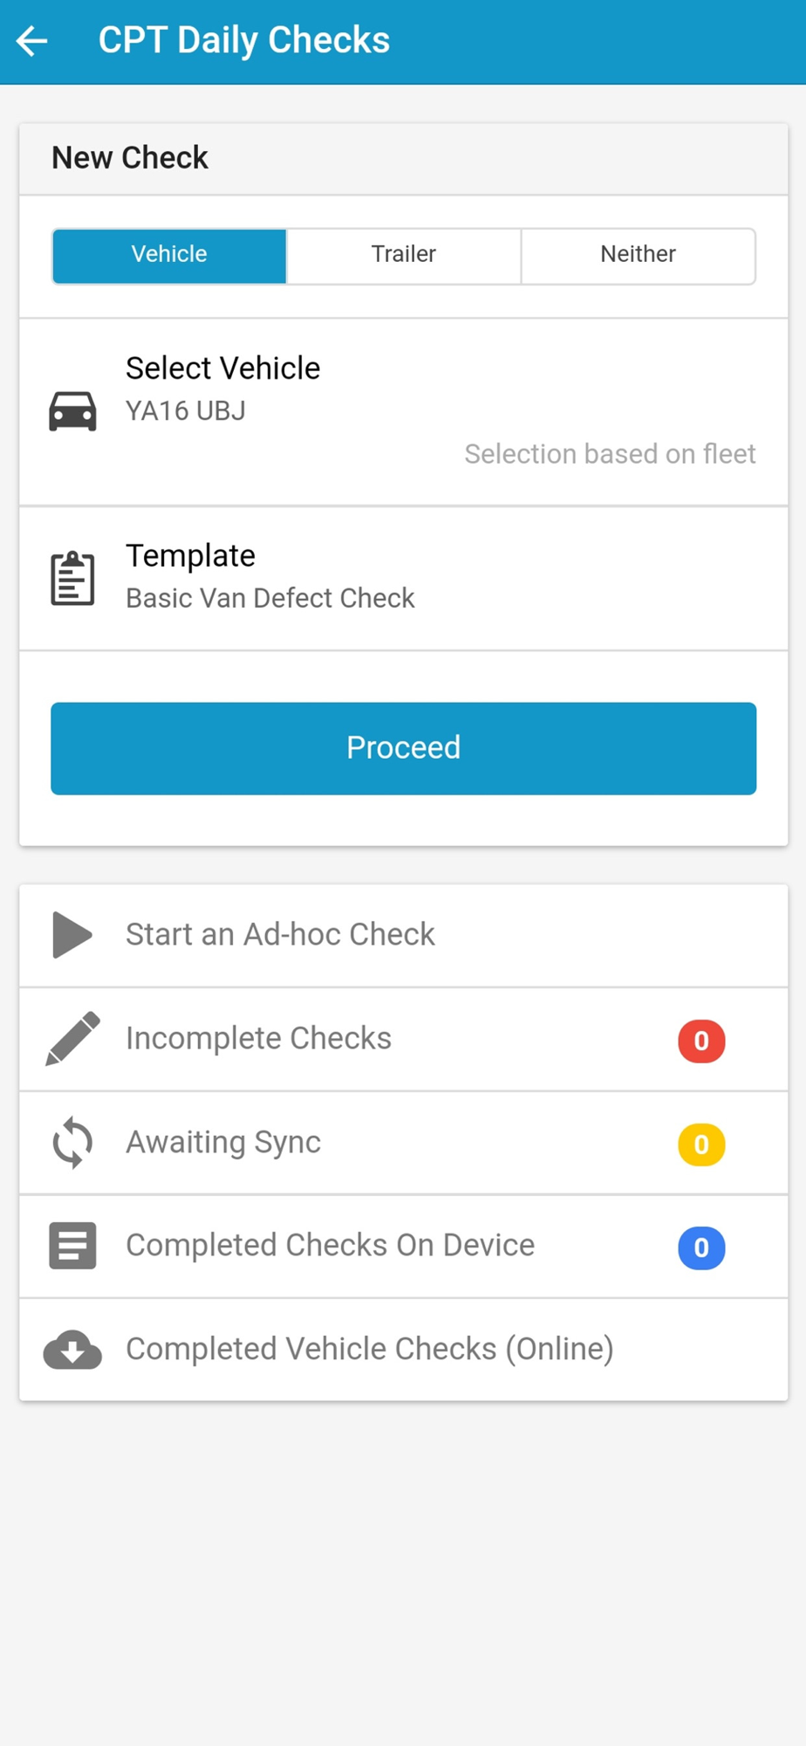
Task: Go back using the header arrow
Action: (32, 40)
